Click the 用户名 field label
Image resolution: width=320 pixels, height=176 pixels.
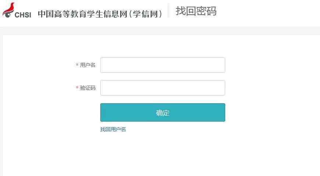(87, 65)
